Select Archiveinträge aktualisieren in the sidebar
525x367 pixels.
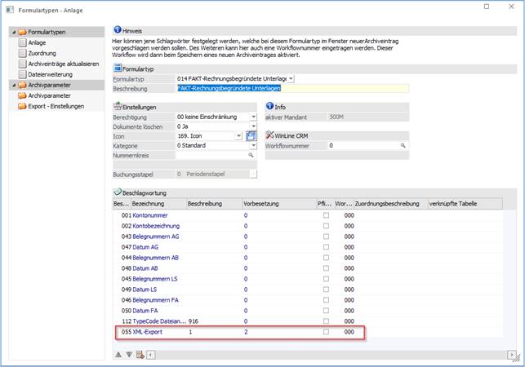coord(63,63)
